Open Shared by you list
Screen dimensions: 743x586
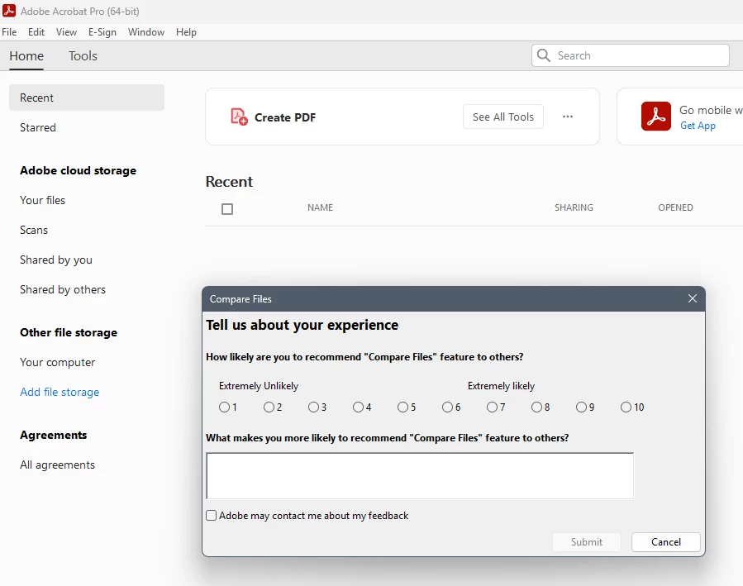[x=56, y=260]
